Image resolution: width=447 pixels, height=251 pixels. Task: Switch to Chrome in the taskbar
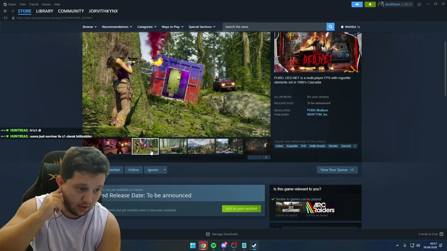click(x=203, y=245)
